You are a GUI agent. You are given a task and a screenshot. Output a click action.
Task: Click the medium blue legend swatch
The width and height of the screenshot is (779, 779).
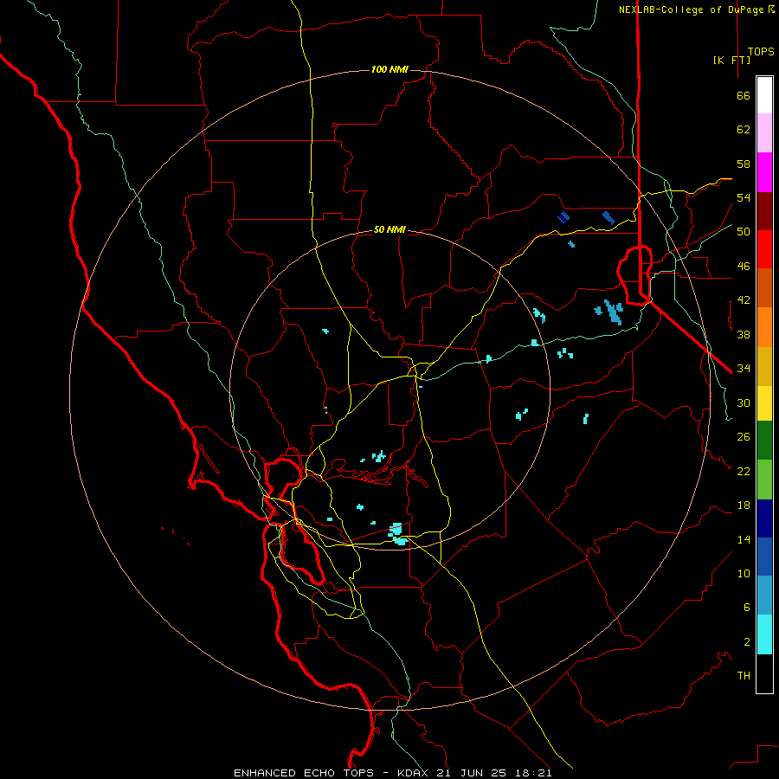point(764,557)
